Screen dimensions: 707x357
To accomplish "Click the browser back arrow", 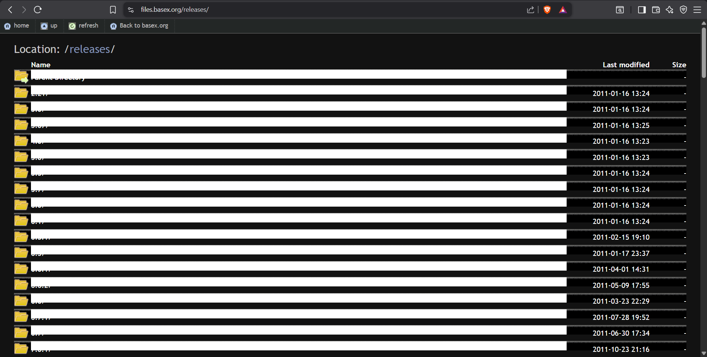I will [10, 10].
